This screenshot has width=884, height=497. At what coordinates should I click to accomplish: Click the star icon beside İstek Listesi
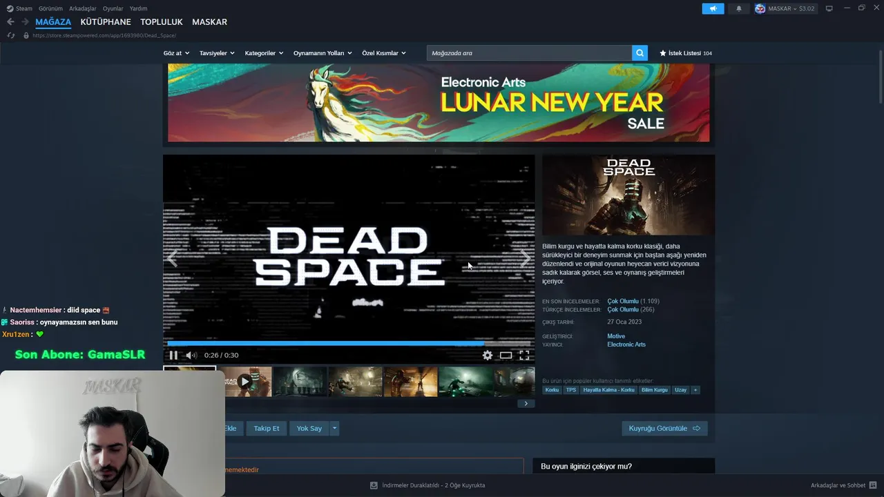[x=663, y=53]
